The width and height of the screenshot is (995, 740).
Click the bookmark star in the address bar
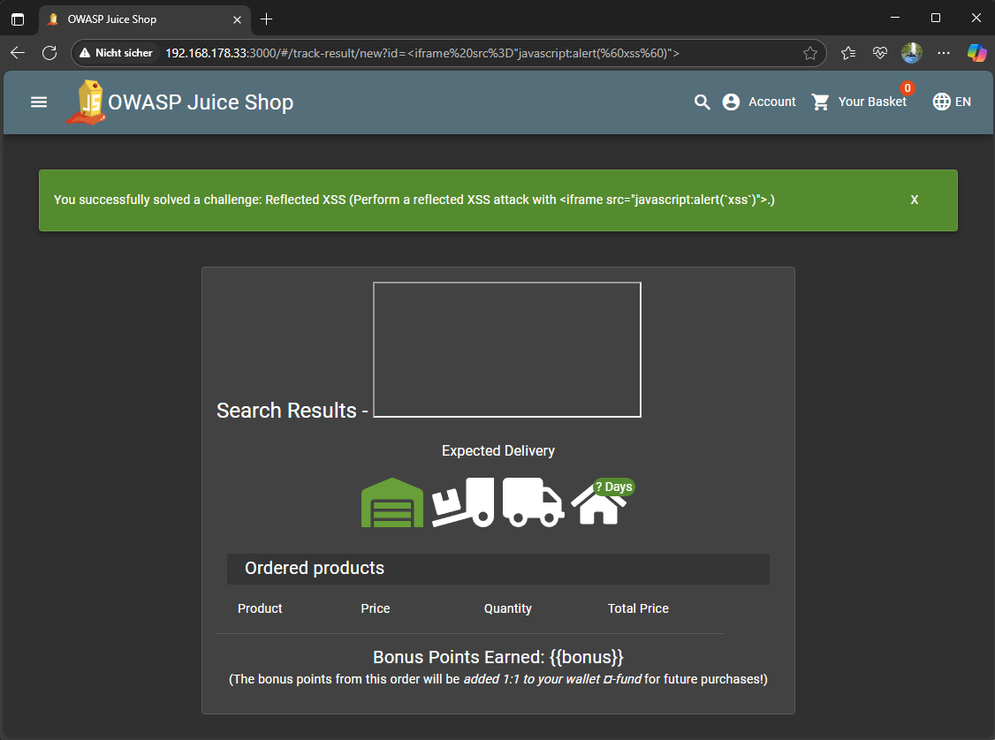click(x=810, y=53)
